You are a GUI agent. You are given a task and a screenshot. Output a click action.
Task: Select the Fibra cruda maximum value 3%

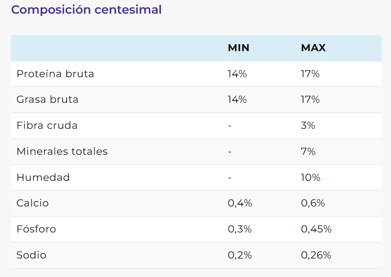point(308,126)
